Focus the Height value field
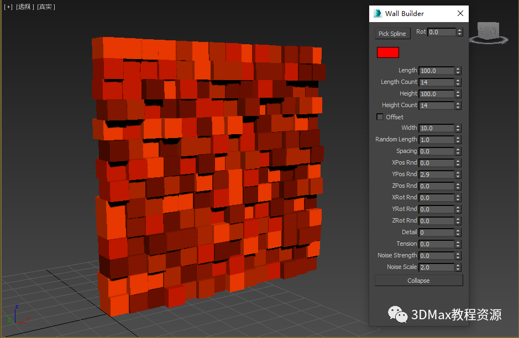The width and height of the screenshot is (519, 338). [x=437, y=94]
